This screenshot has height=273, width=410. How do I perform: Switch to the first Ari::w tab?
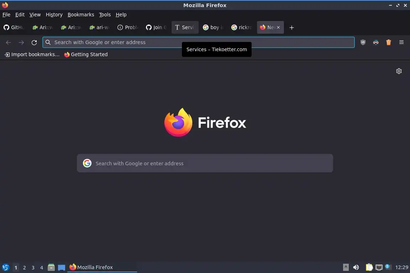[43, 27]
